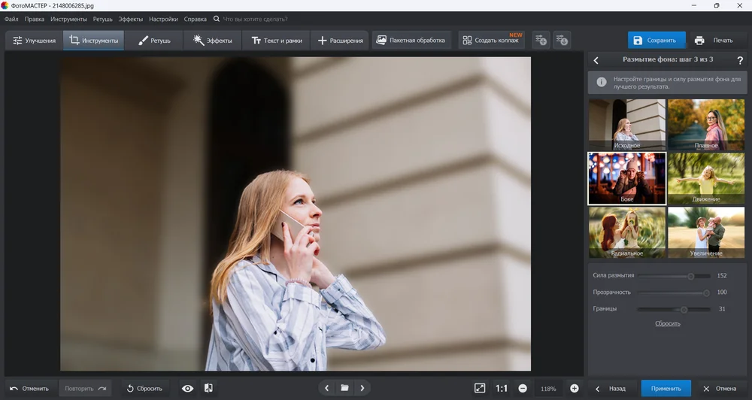Zoom in with the plus icon
Viewport: 752px width, 400px height.
click(x=575, y=388)
